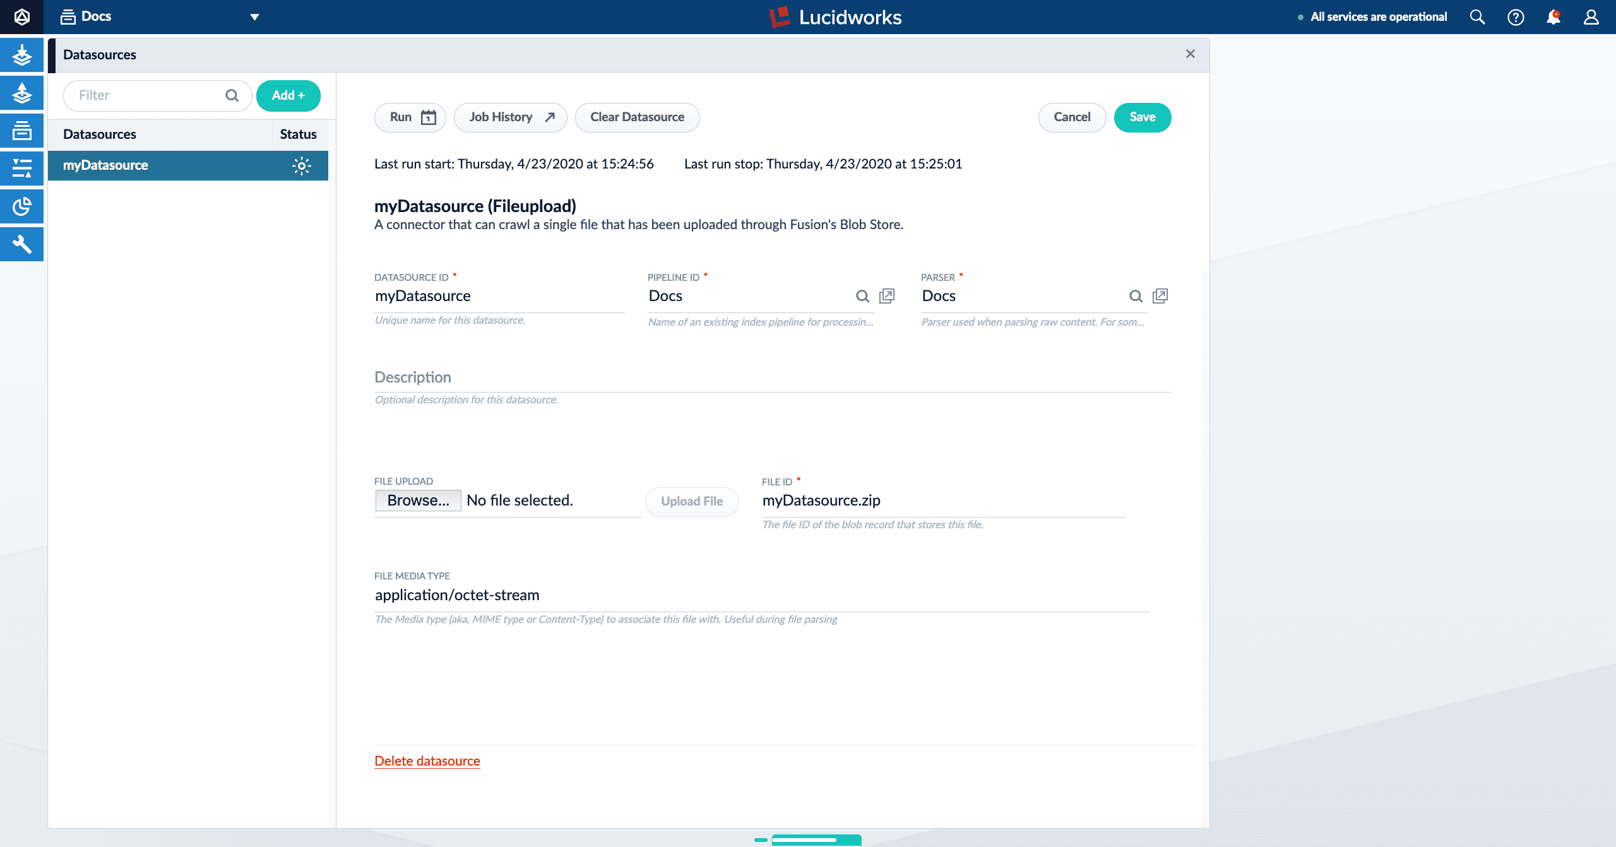Screen dimensions: 1616x847
Task: Expand the Docs app selector dropdown
Action: tap(254, 17)
